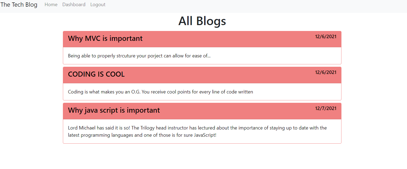The width and height of the screenshot is (407, 169).
Task: Click the date 12/6/2021 on the MVC post
Action: (326, 36)
